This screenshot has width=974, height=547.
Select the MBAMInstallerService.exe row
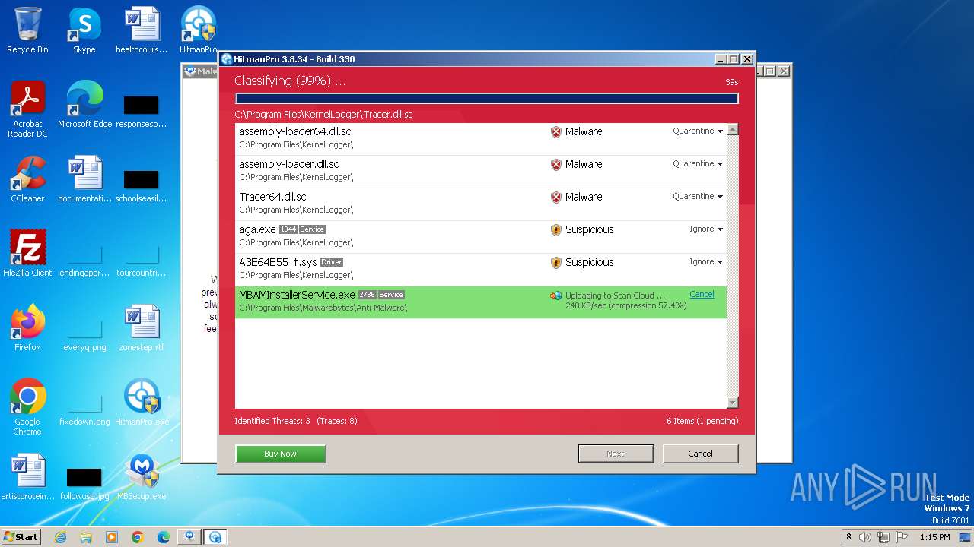(481, 302)
